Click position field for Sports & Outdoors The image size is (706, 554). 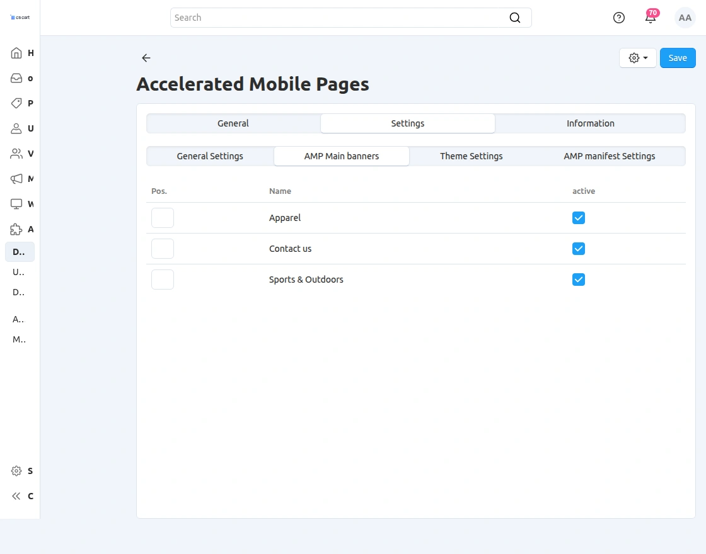point(163,280)
